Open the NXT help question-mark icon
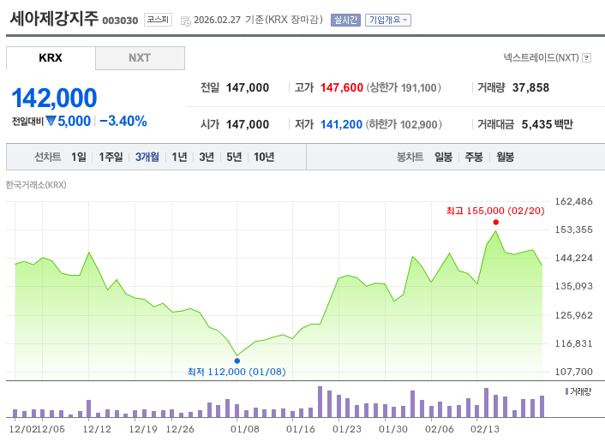Screen dimensions: 605x447 586,58
